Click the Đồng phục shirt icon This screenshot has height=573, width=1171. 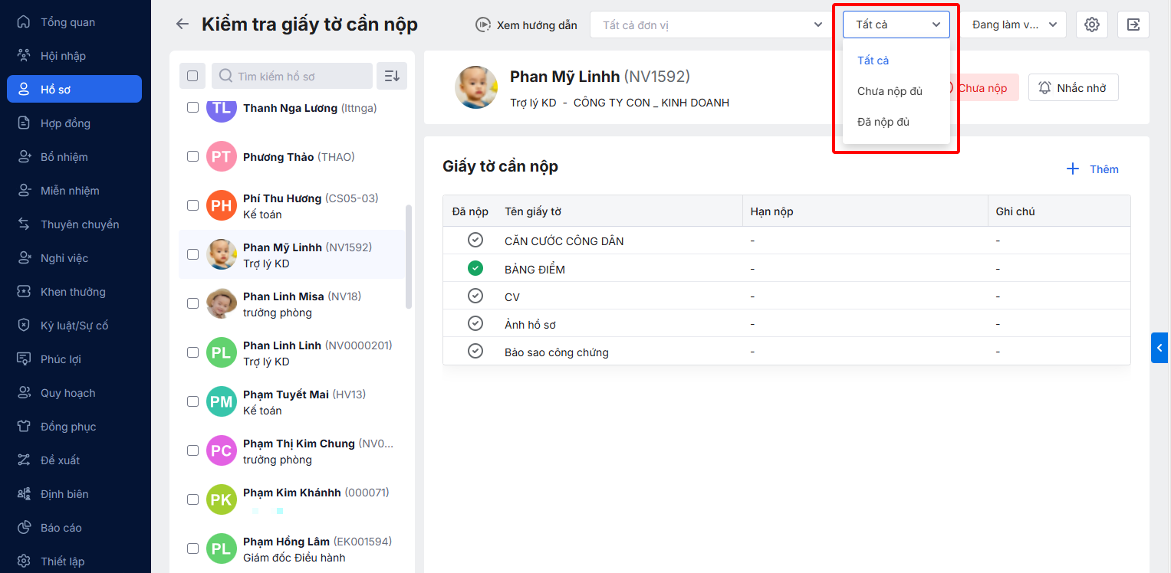[25, 427]
